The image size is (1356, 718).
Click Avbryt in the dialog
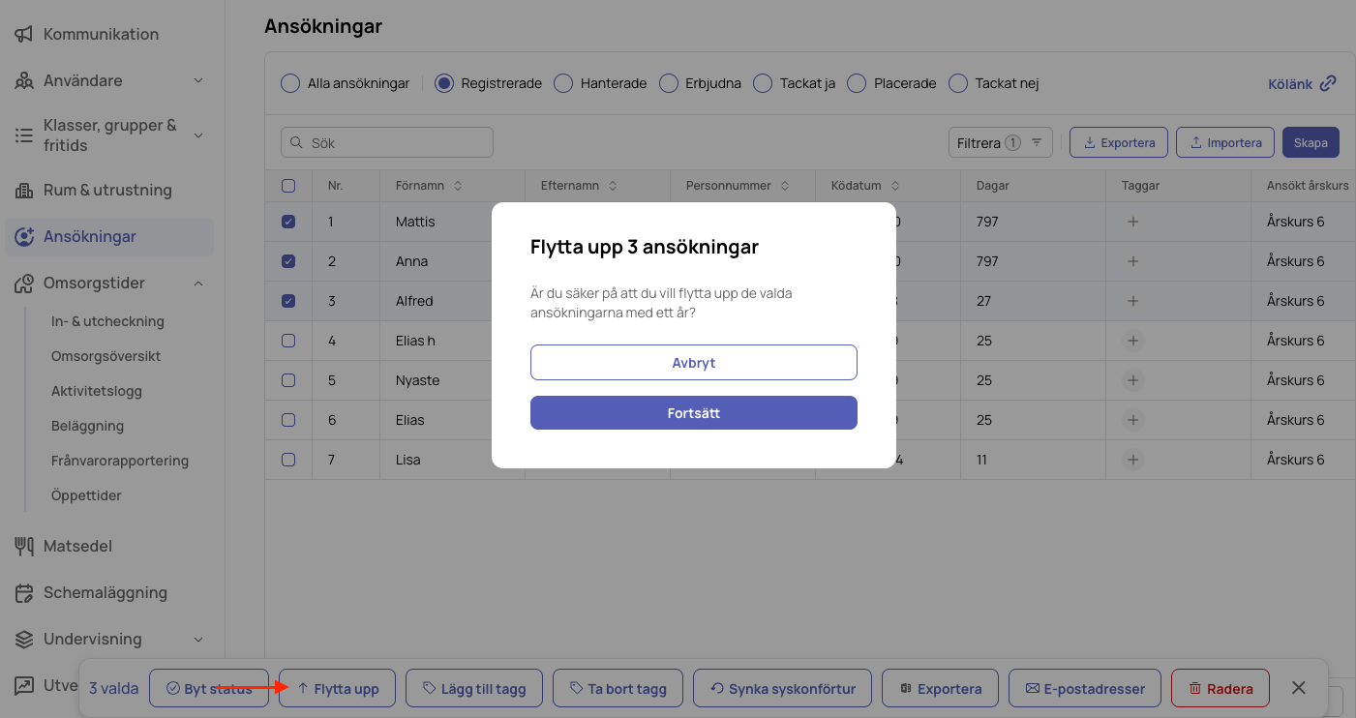(694, 362)
